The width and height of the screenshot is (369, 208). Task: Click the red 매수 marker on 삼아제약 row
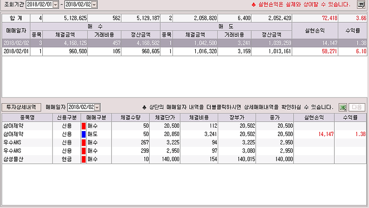pos(84,126)
